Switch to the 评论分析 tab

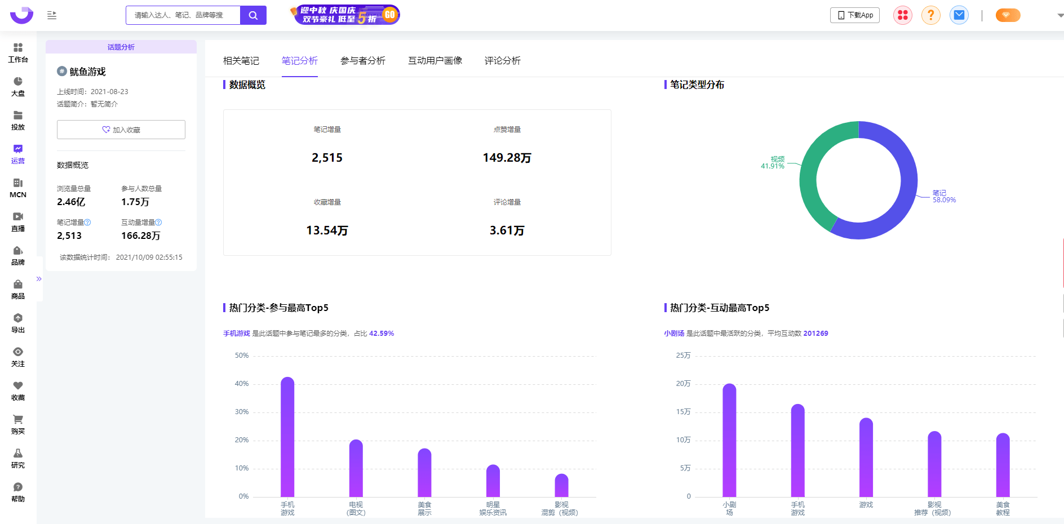(502, 61)
